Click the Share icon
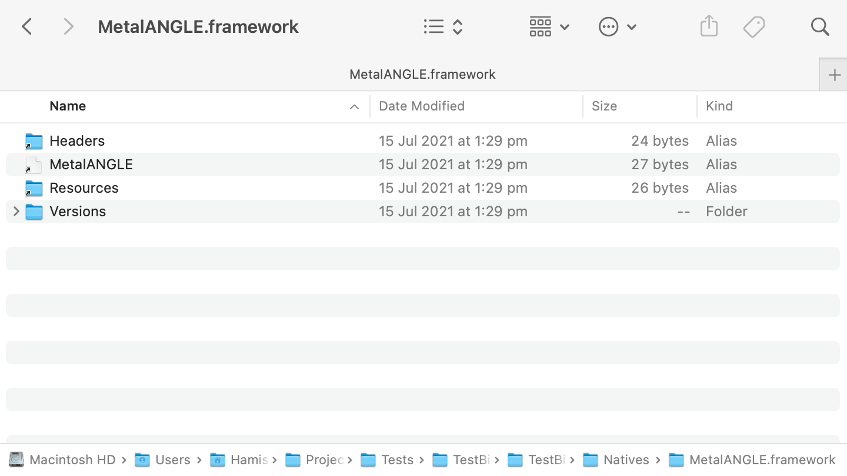This screenshot has width=847, height=476. (709, 26)
